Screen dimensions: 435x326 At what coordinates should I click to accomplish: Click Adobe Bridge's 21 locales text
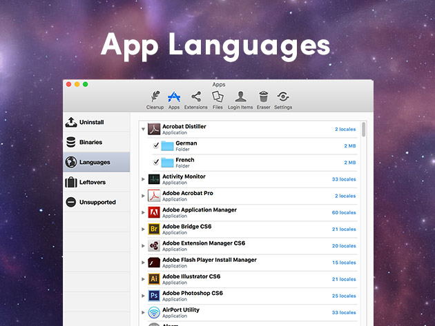[x=344, y=229]
